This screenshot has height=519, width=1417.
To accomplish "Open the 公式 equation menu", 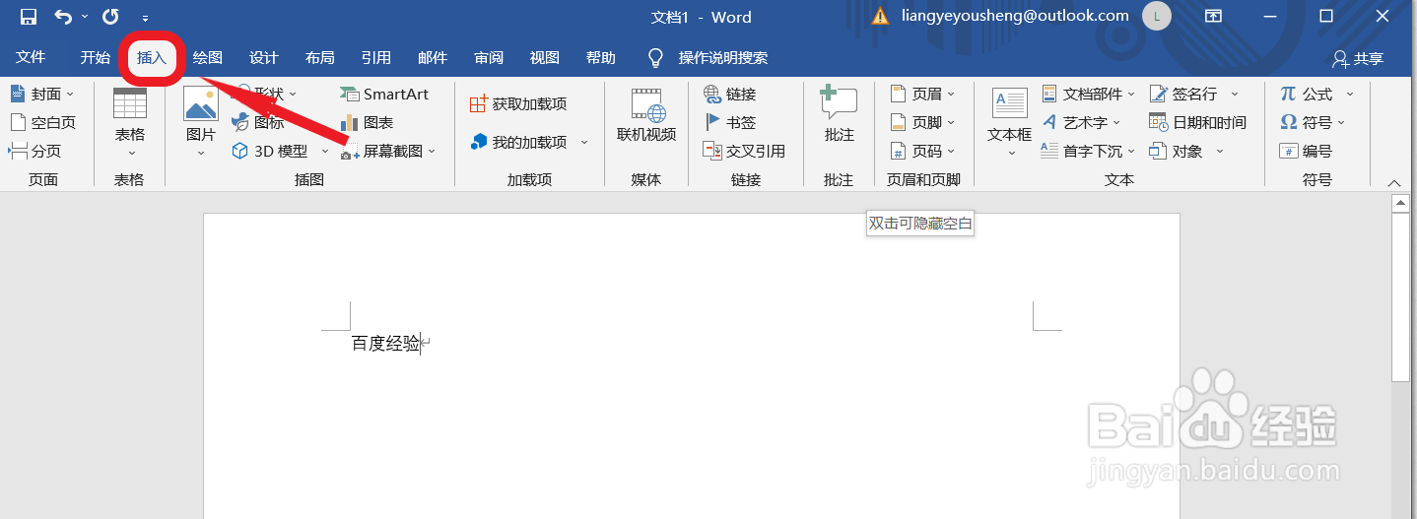I will pos(1316,94).
